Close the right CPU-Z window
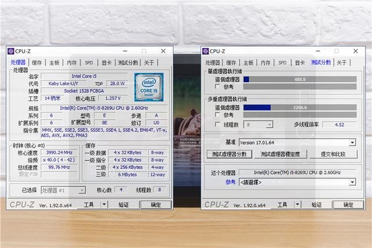 (356, 51)
